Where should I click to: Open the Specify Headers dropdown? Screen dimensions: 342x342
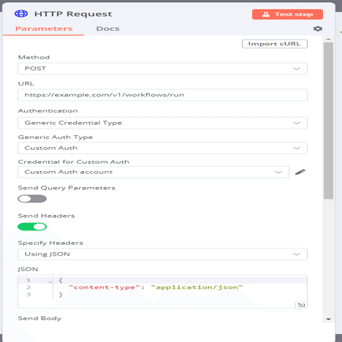162,254
